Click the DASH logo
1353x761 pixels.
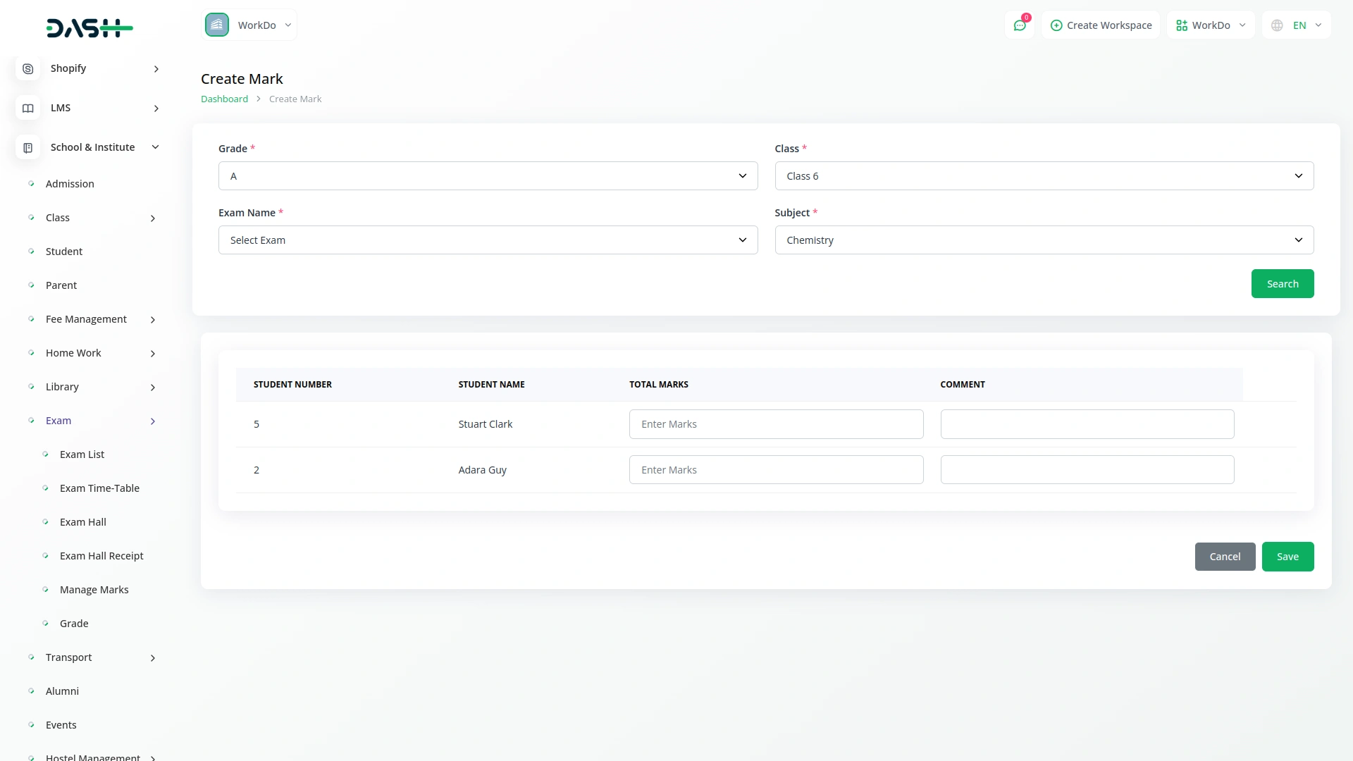pyautogui.click(x=89, y=28)
